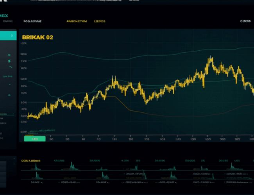Select first volume histogram in lower panel

pos(36,167)
